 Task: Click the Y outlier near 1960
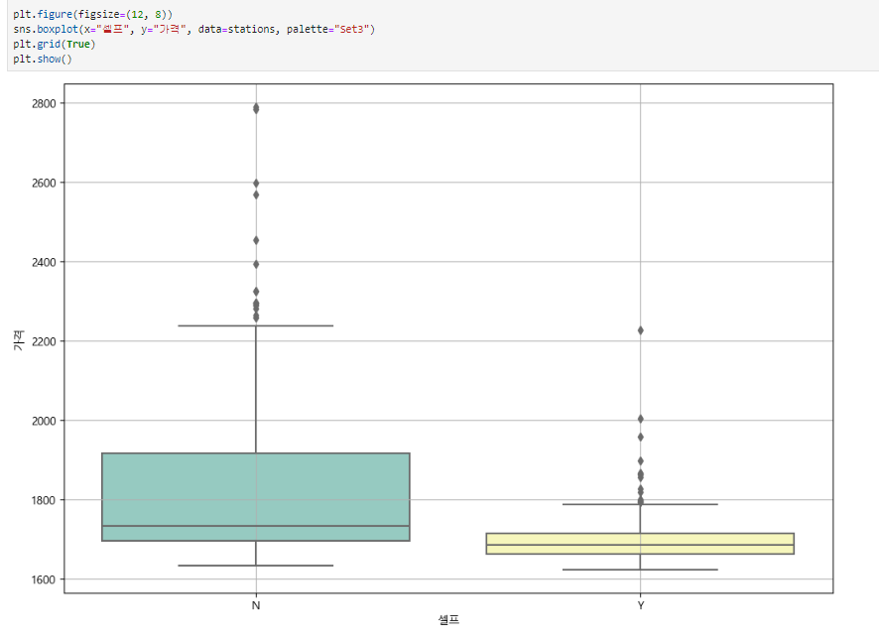coord(641,437)
